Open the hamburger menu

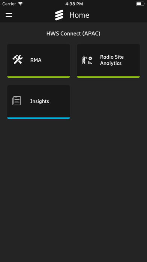9,15
